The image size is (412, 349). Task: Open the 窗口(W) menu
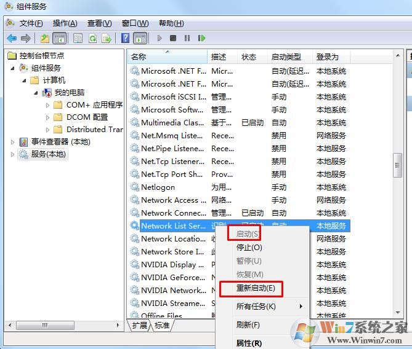[135, 23]
